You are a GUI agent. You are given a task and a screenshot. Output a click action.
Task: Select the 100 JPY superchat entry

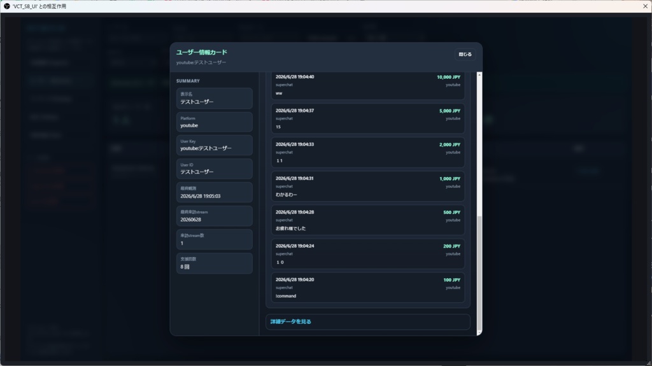tap(368, 288)
